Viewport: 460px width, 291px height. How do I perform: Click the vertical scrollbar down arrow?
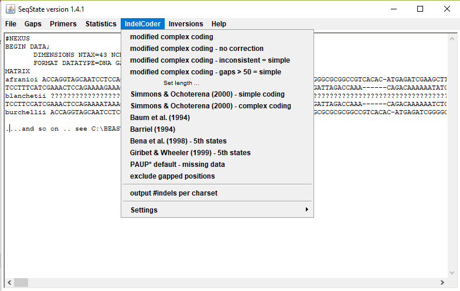tap(452, 272)
